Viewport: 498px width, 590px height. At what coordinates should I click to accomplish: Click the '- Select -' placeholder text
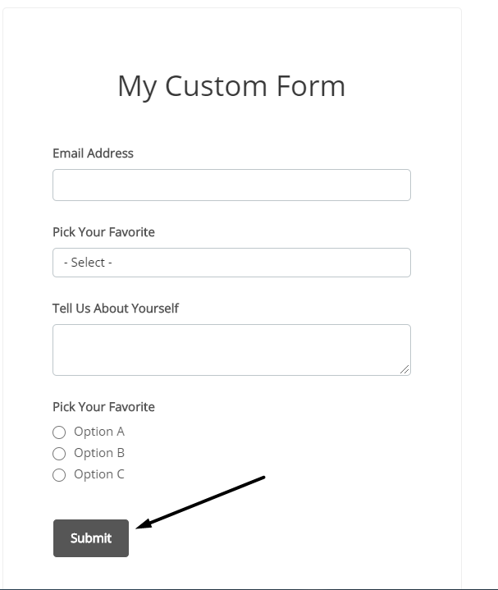point(88,263)
